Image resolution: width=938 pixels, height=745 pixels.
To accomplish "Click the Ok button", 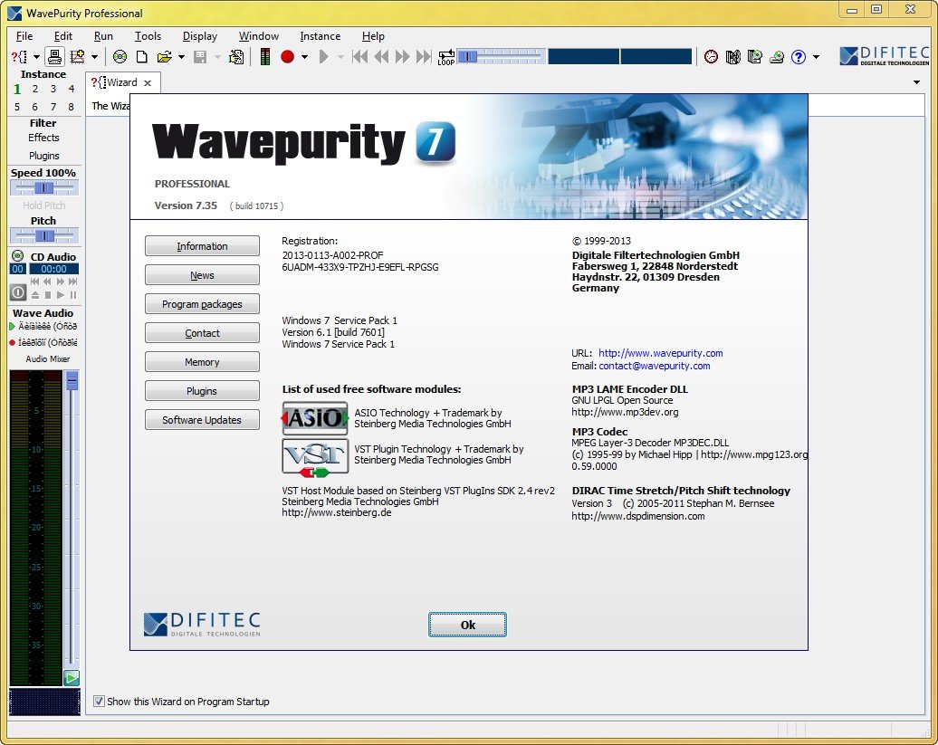I will 467,625.
